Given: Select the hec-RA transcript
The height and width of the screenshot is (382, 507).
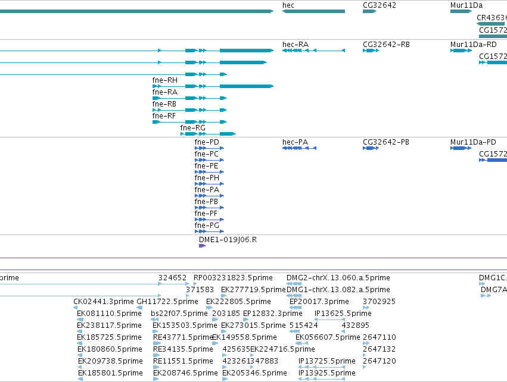Looking at the screenshot, I should (x=313, y=51).
